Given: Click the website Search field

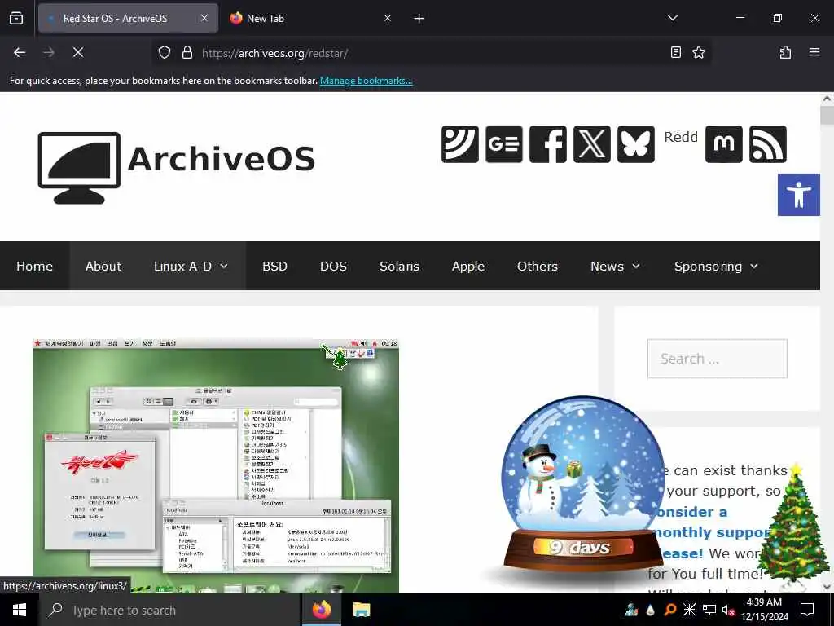Looking at the screenshot, I should pyautogui.click(x=717, y=359).
